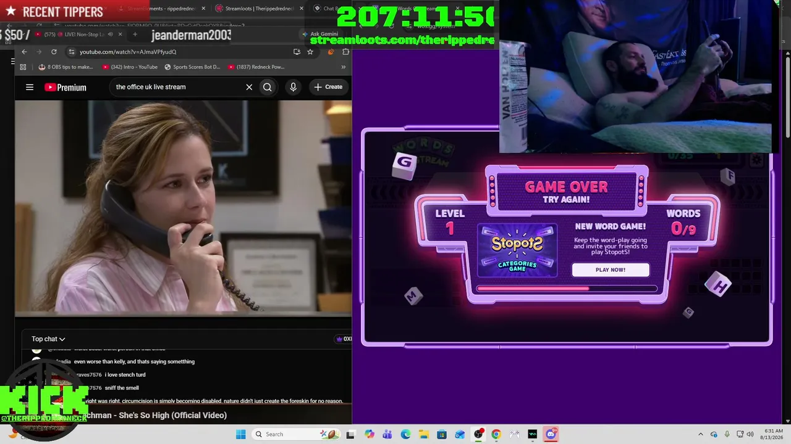Clear the YouTube search box text

(x=249, y=87)
